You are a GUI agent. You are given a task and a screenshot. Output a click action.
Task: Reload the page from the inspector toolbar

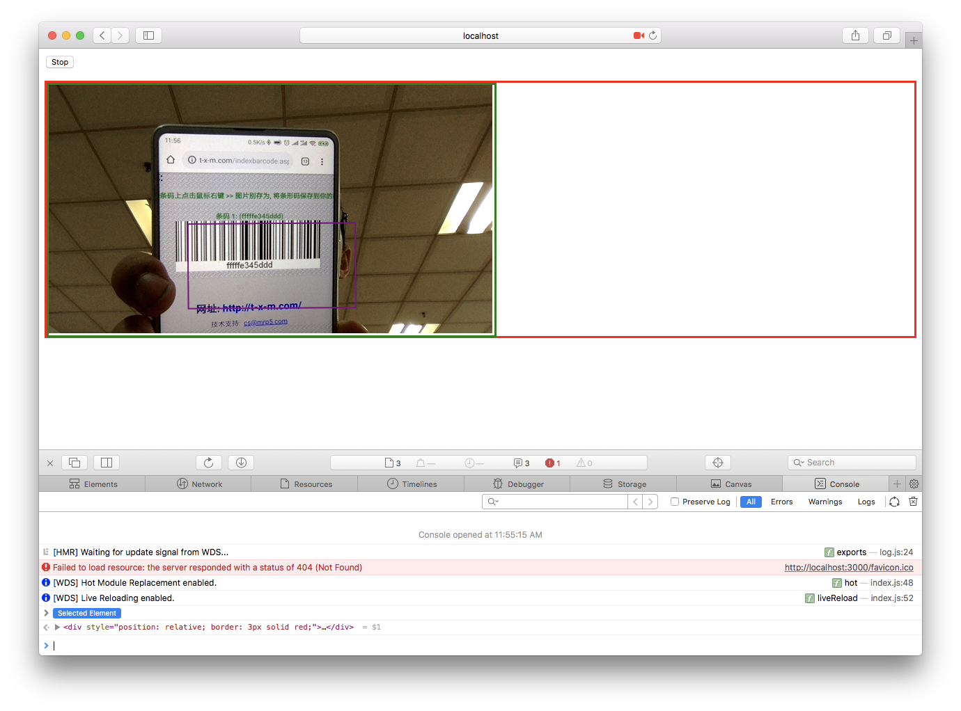click(x=208, y=462)
